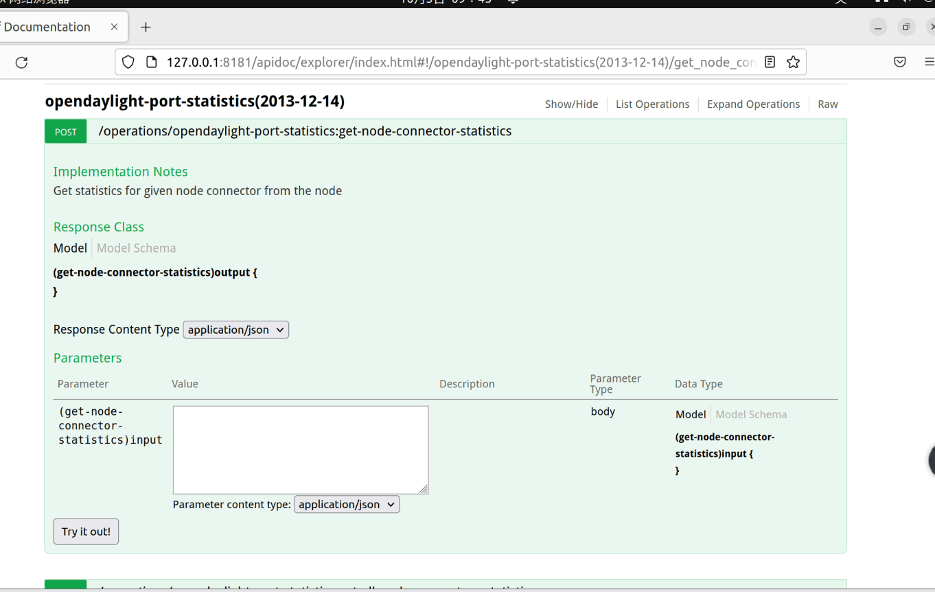Click the Show/Hide link
This screenshot has height=592, width=935.
[571, 104]
